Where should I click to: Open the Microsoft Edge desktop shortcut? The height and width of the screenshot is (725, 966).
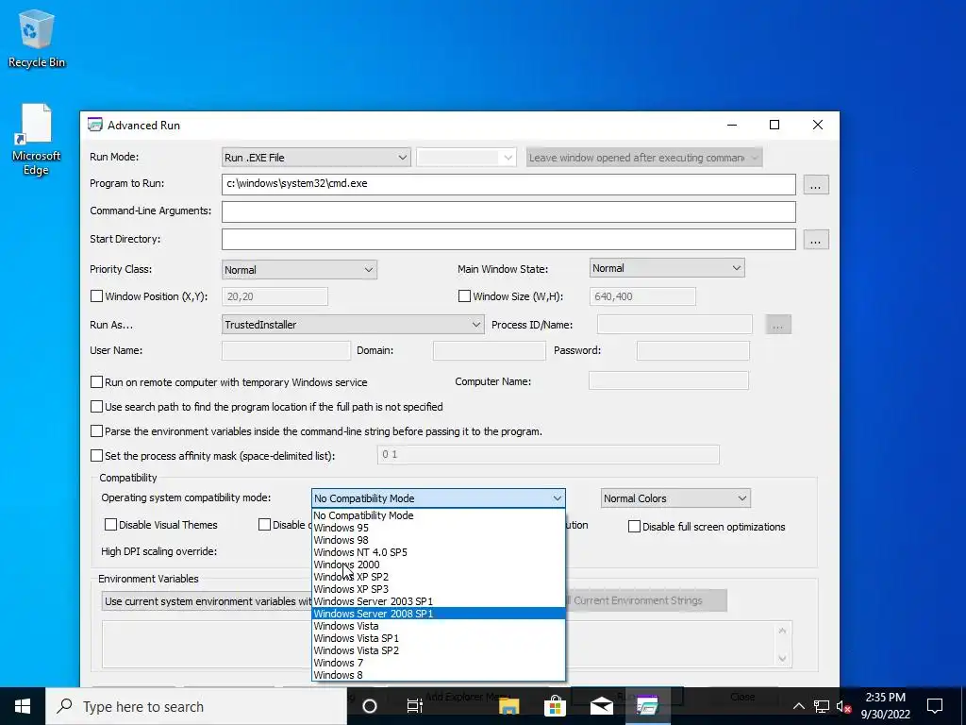click(36, 140)
